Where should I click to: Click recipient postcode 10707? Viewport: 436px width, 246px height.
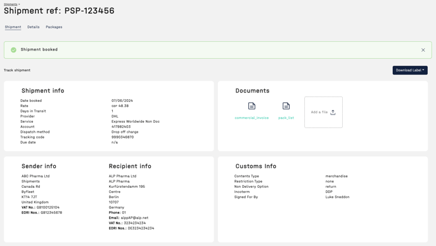point(113,202)
